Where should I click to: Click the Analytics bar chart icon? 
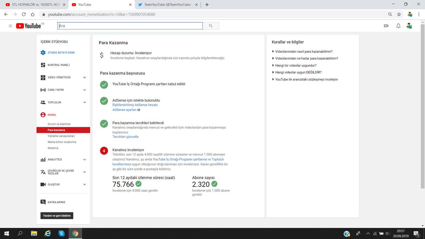coord(43,160)
